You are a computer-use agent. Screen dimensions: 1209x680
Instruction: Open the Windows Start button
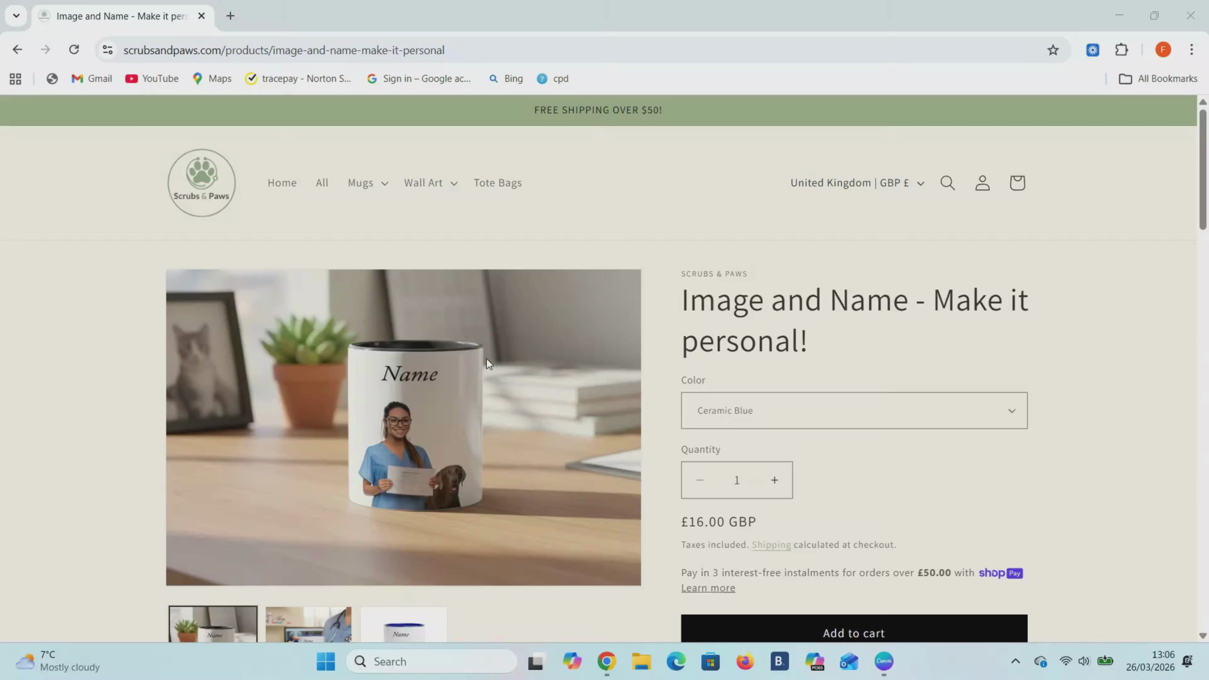coord(326,662)
